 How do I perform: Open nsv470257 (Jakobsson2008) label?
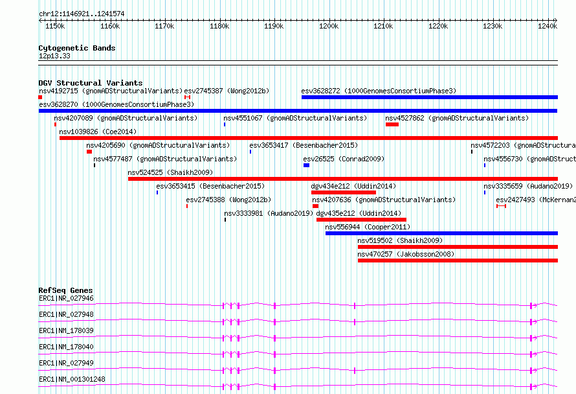click(x=406, y=254)
